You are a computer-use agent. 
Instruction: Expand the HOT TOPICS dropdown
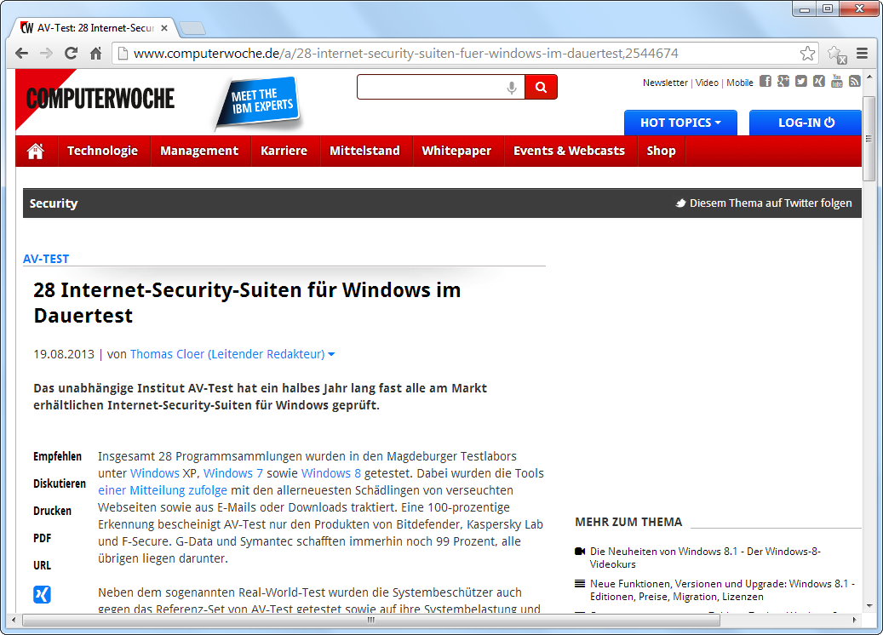[680, 123]
